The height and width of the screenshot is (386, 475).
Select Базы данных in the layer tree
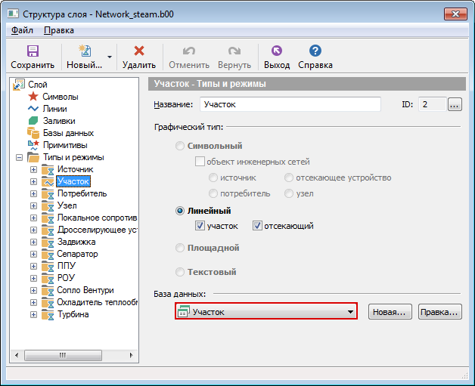(68, 133)
